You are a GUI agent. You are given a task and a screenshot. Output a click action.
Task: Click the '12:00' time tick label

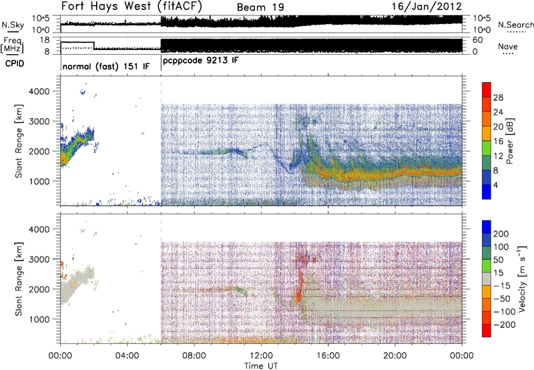click(x=261, y=356)
